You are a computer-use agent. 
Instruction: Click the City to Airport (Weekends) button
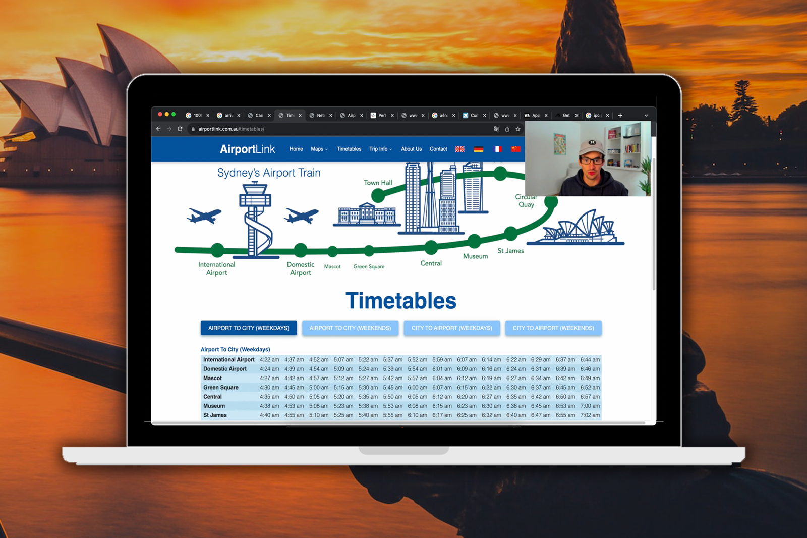(x=553, y=328)
